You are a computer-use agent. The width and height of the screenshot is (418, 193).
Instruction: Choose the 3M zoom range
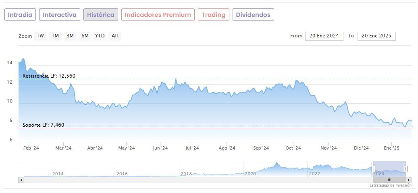point(70,36)
